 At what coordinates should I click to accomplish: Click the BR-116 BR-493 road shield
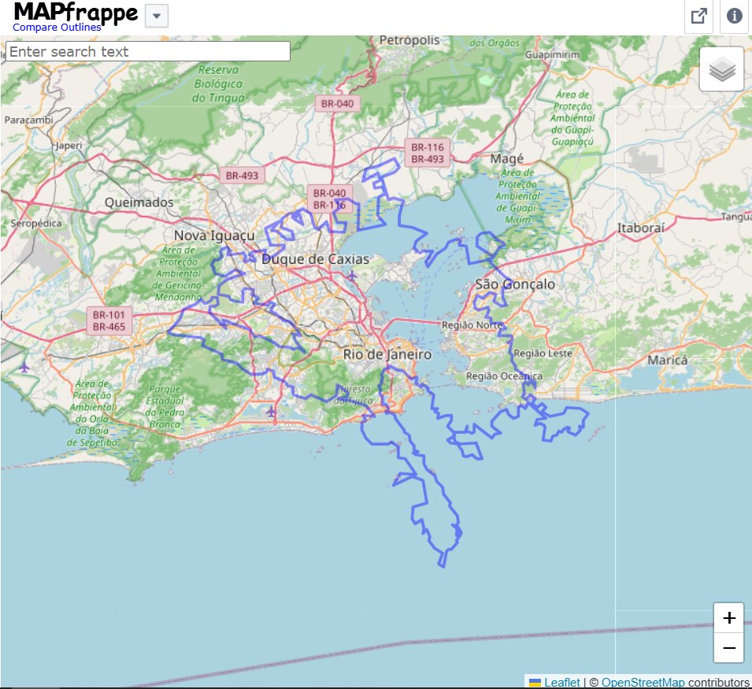[x=428, y=153]
